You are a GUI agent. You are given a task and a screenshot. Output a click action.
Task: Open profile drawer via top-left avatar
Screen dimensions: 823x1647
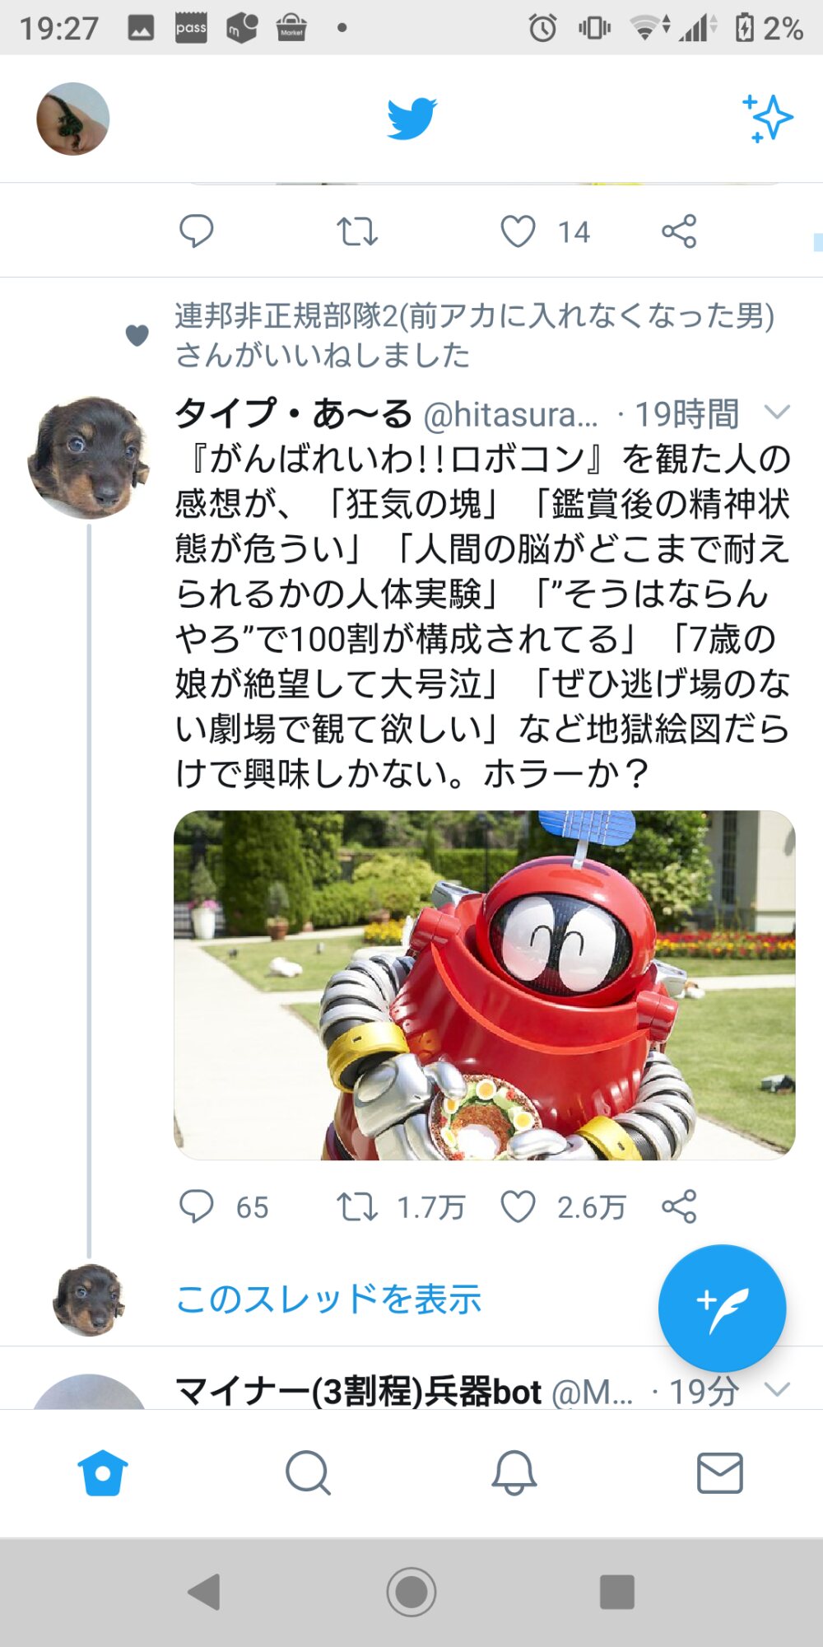[73, 119]
